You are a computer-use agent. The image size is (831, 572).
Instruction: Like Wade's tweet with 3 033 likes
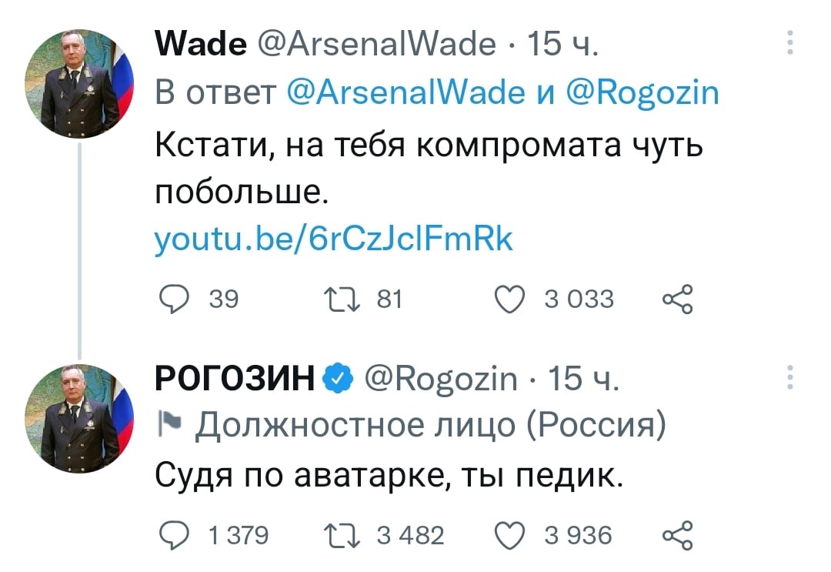click(510, 299)
